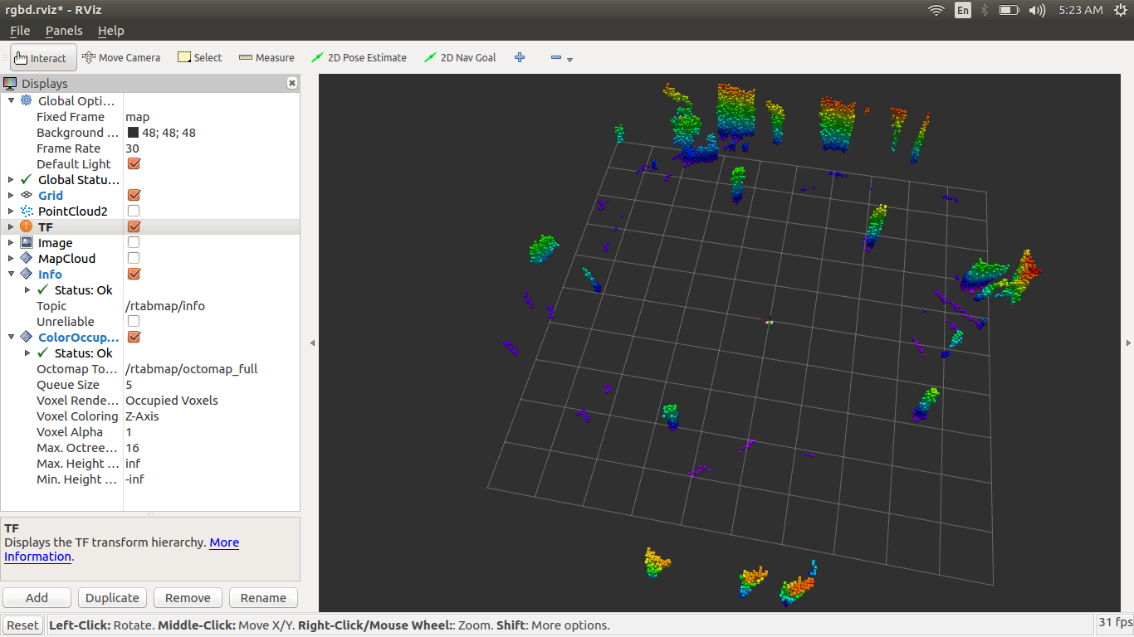Click the blue minus toolbar icon
The width and height of the screenshot is (1134, 637).
[556, 58]
